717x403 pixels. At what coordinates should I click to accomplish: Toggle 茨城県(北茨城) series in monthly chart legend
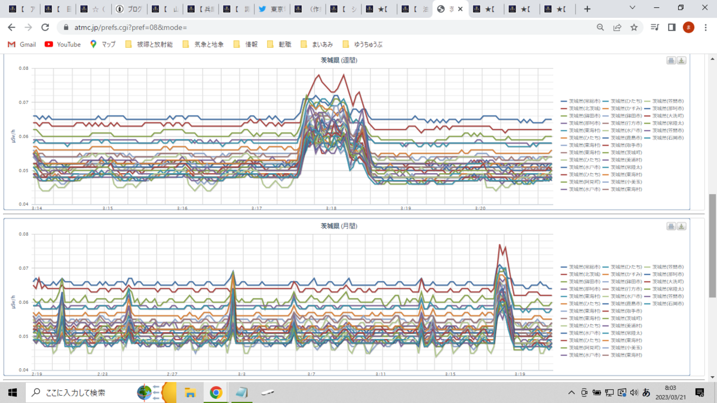580,274
